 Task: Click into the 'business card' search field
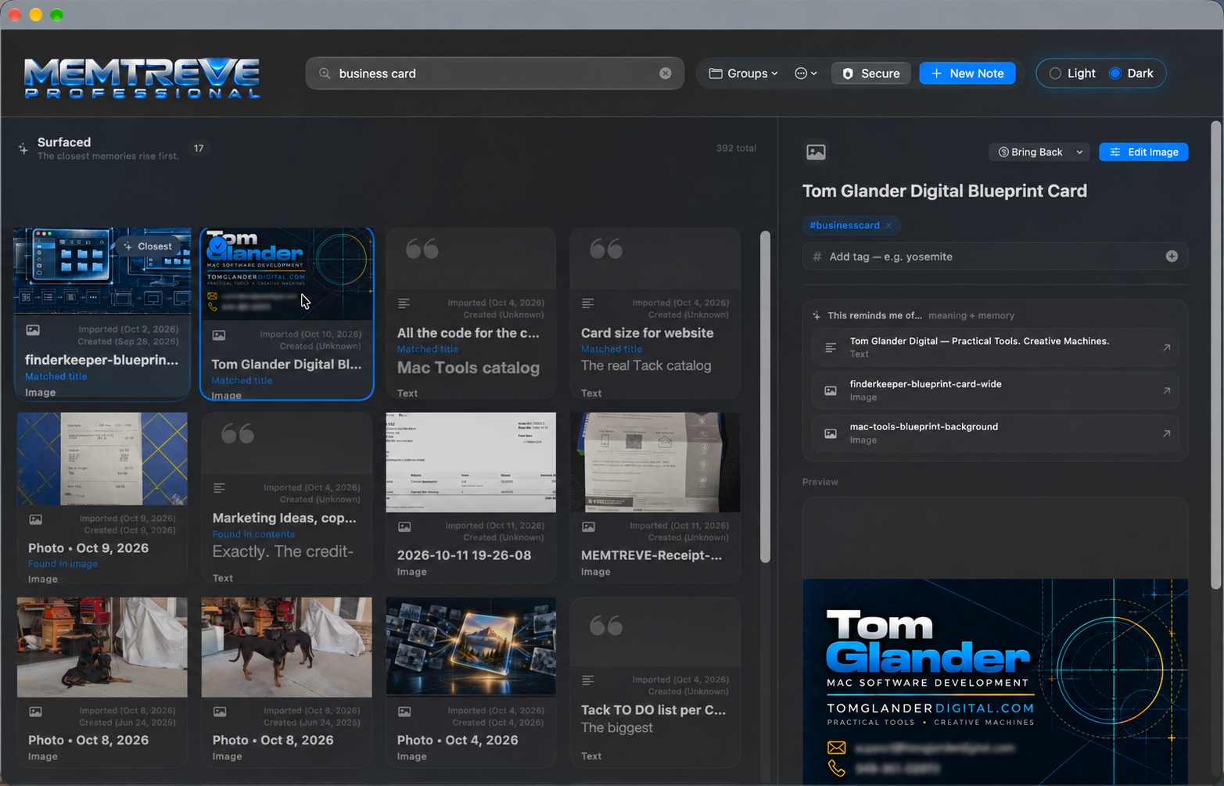pyautogui.click(x=495, y=74)
